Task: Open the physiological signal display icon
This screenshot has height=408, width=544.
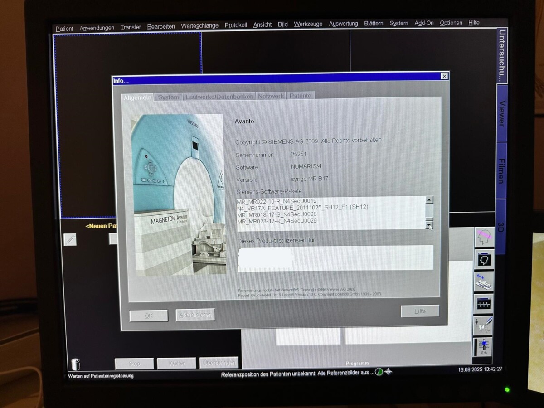Action: (x=484, y=303)
